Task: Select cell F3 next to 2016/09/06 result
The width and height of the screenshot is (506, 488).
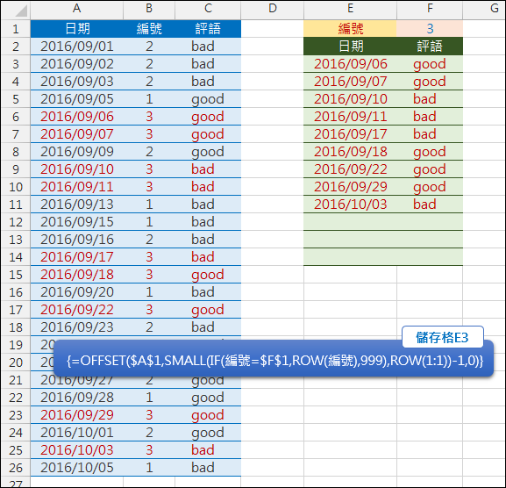Action: [430, 64]
